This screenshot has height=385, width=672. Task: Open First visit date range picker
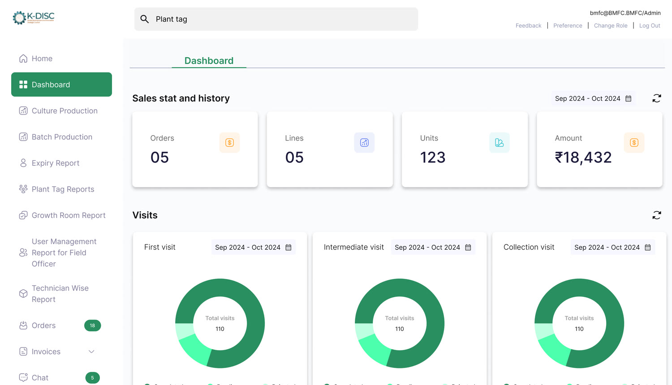click(253, 247)
